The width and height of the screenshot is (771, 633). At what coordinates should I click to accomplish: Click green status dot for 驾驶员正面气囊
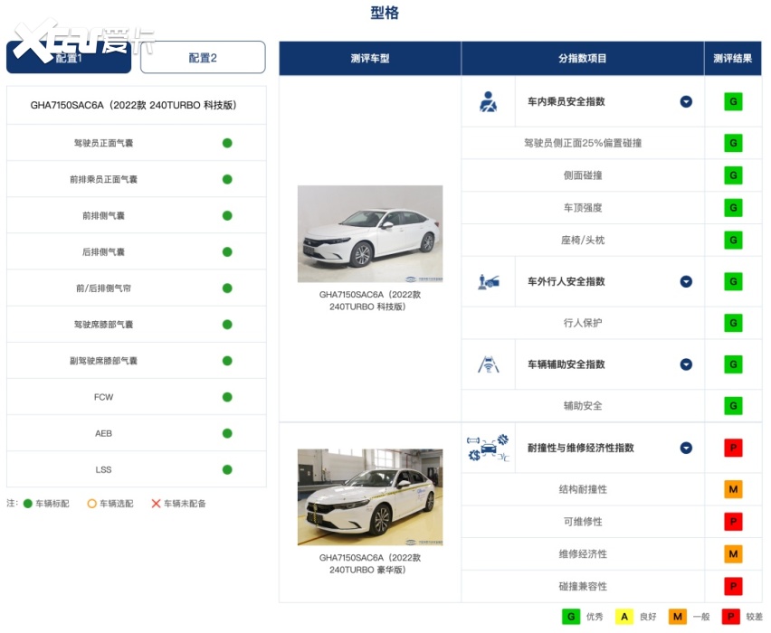pyautogui.click(x=227, y=143)
